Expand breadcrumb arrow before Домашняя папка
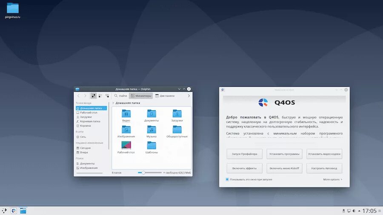 tap(113, 103)
